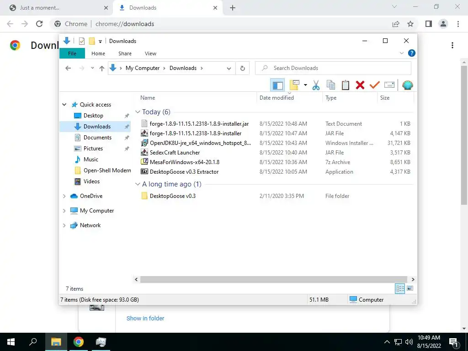Toggle the navigation pane toolbar icon
The height and width of the screenshot is (351, 468).
(277, 85)
